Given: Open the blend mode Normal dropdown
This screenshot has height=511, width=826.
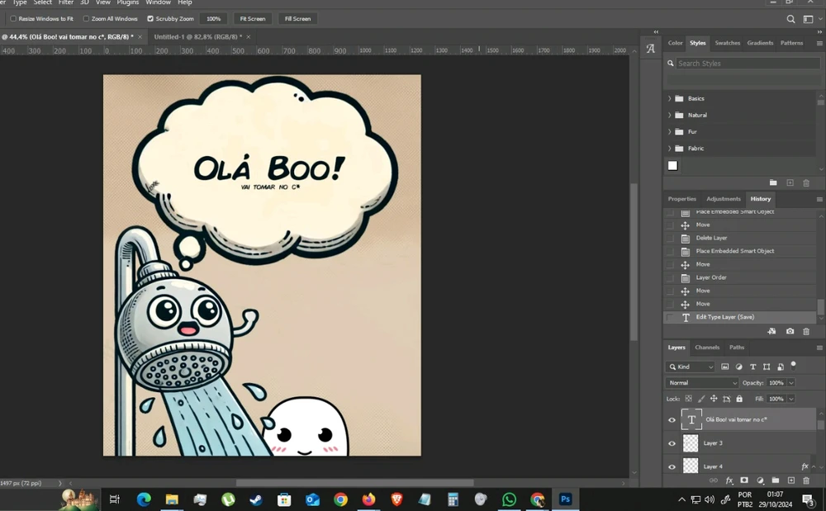Looking at the screenshot, I should click(702, 383).
